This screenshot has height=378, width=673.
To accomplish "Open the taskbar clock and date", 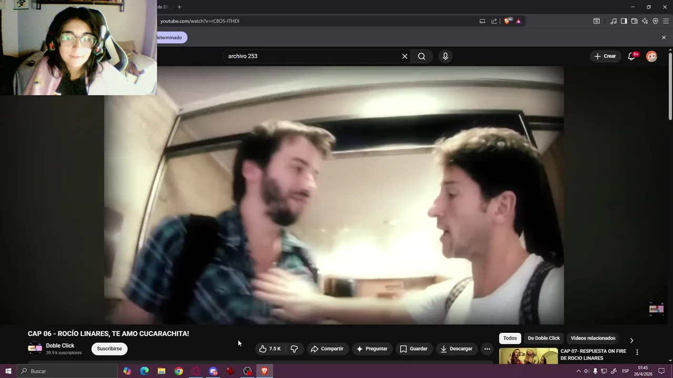I will click(x=643, y=371).
